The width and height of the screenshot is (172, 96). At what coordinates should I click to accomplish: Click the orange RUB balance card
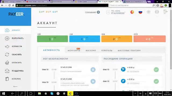tap(117, 39)
